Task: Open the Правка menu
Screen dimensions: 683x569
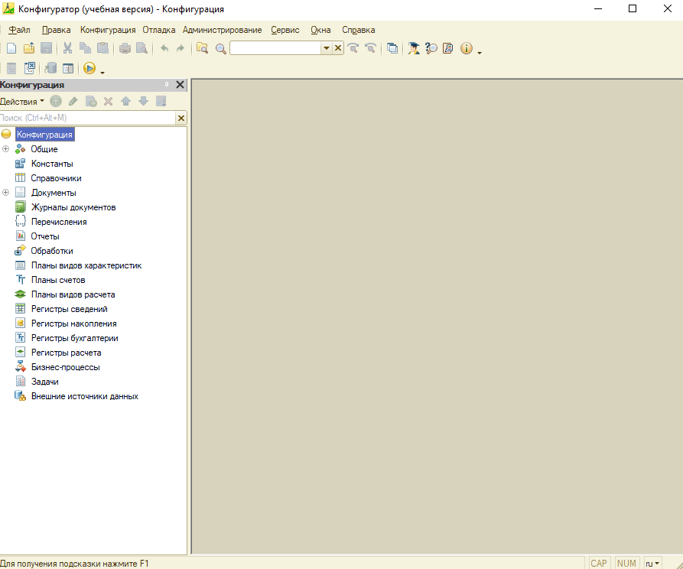Action: click(56, 30)
